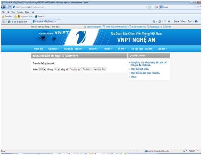Click the browser Forward arrow button
Screen dimensions: 204x155
coord(7,7)
